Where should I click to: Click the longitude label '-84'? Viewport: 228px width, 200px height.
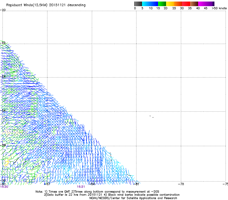pyautogui.click(x=92, y=184)
